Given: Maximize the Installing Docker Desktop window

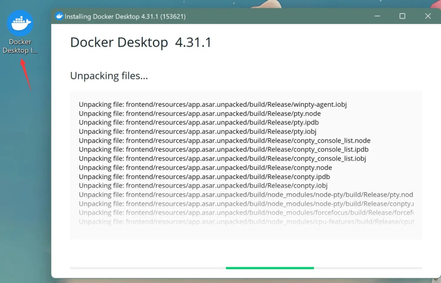Looking at the screenshot, I should click(x=402, y=16).
